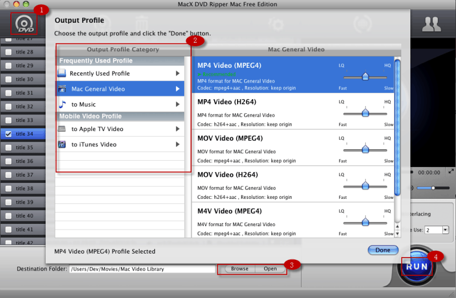Click scrollbar down arrow in profile list

397,234
